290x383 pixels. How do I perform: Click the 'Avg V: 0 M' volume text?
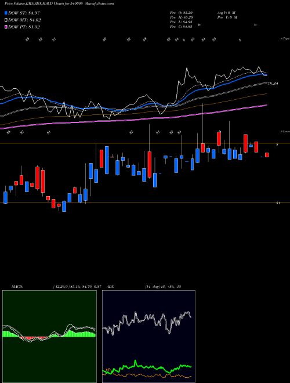[226, 13]
